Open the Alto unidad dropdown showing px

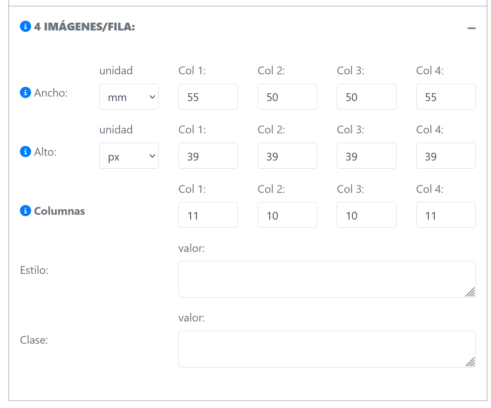[129, 156]
